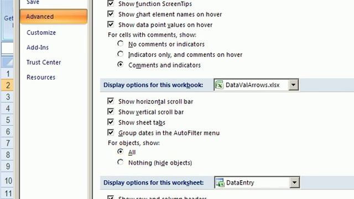
Task: Click the 'For cells with comments, show:' label
Action: click(x=152, y=35)
